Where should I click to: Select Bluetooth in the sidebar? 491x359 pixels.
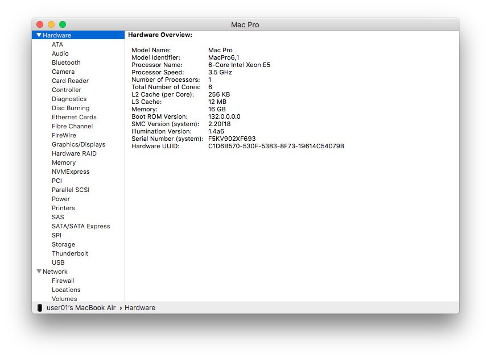click(66, 62)
